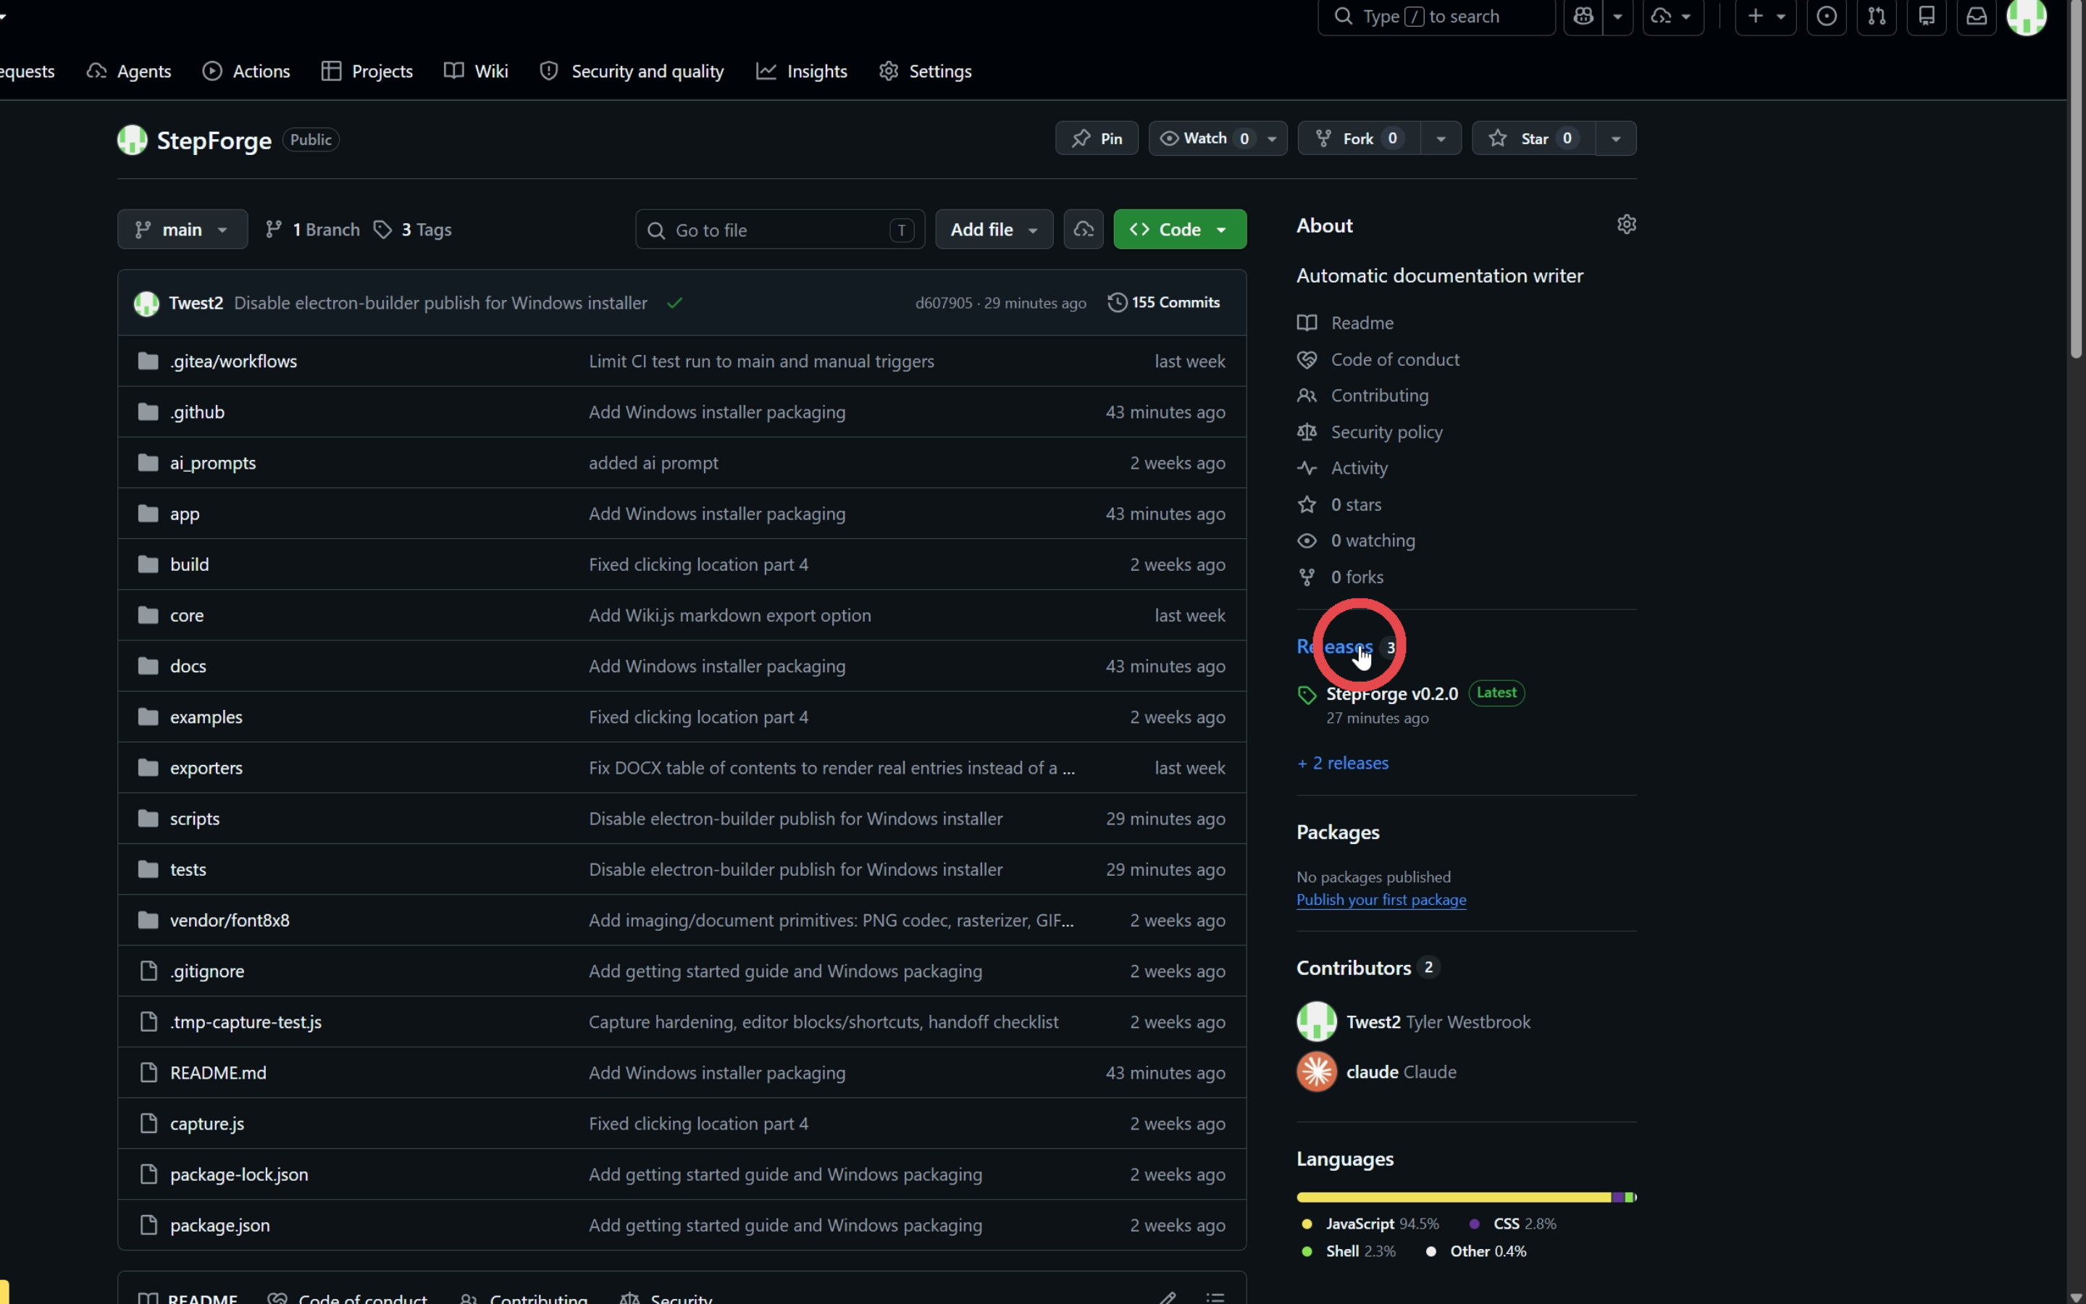Open the notifications inbox icon

click(x=1977, y=17)
